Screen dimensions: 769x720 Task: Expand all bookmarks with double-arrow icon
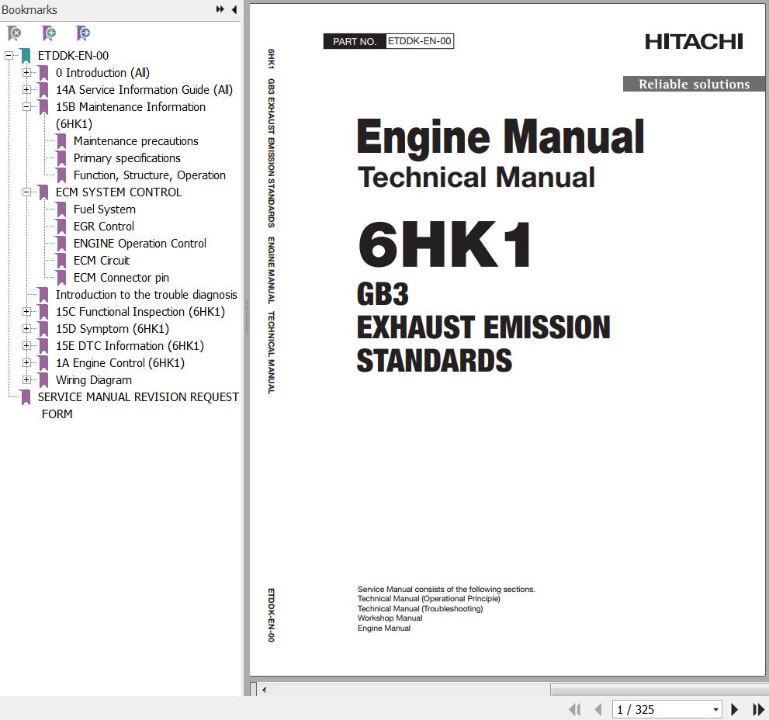point(220,9)
